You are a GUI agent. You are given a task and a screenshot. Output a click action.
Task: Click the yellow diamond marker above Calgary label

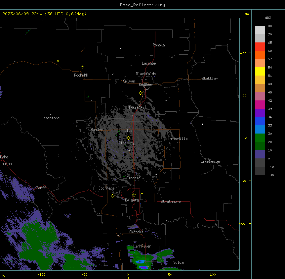(134, 195)
